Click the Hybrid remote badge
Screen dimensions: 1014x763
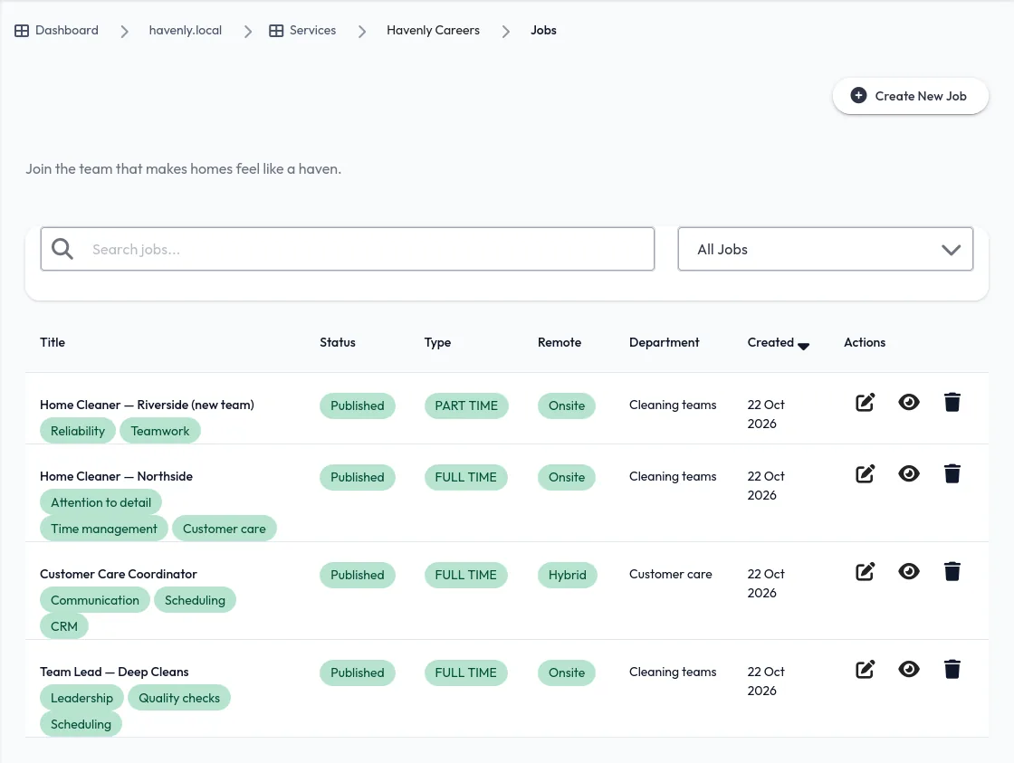(567, 575)
